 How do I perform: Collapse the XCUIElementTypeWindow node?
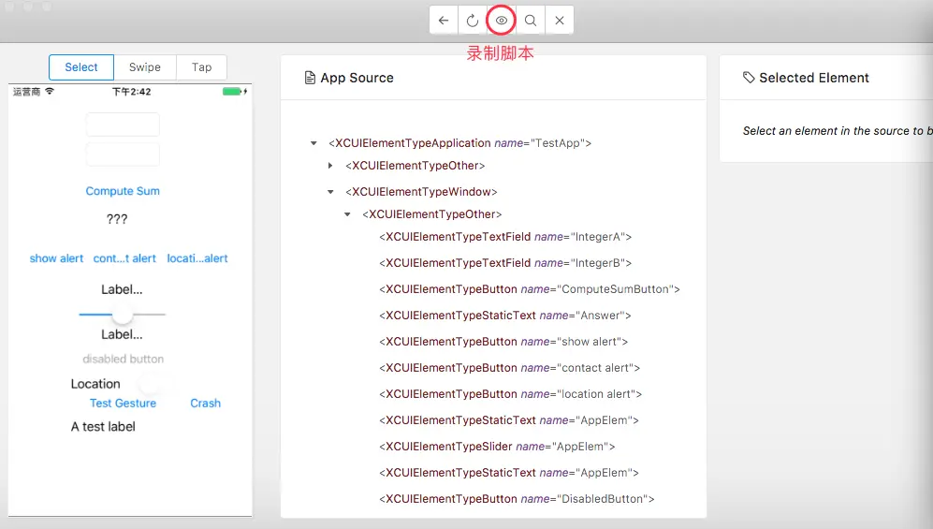pos(330,192)
